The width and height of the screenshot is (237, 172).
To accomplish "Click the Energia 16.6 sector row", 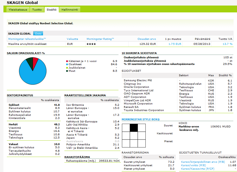I will click(34, 131).
